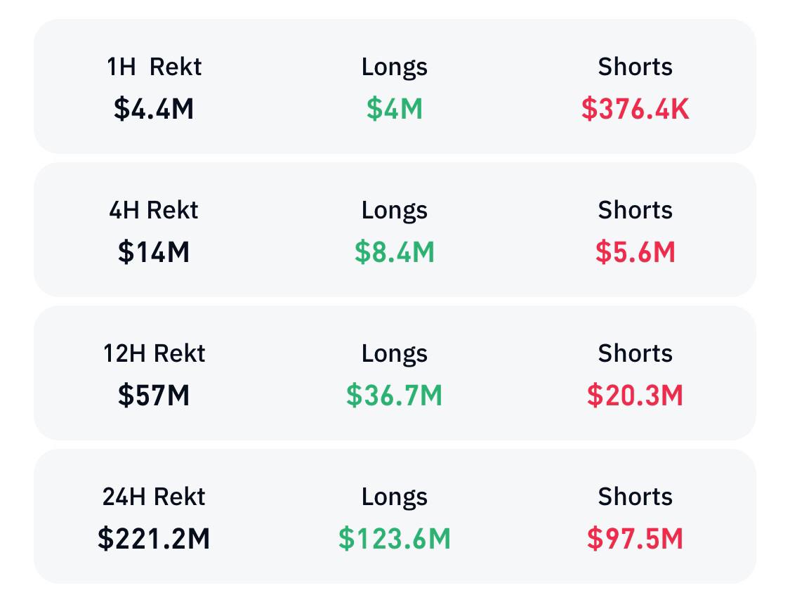Select the 24H Shorts value $97.5M

(x=636, y=539)
